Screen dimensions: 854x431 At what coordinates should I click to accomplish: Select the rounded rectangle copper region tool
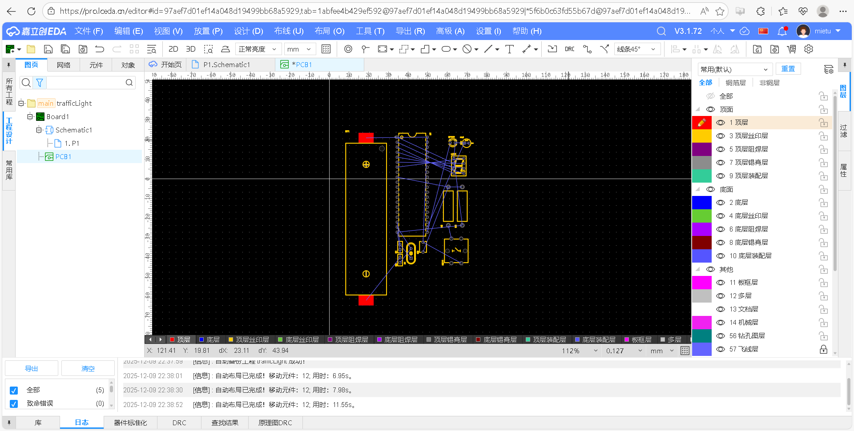[446, 49]
